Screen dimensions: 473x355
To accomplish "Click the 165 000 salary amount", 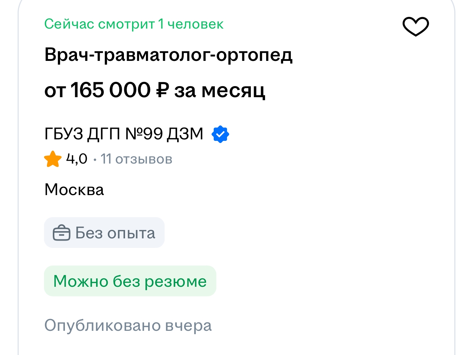I will (x=110, y=90).
